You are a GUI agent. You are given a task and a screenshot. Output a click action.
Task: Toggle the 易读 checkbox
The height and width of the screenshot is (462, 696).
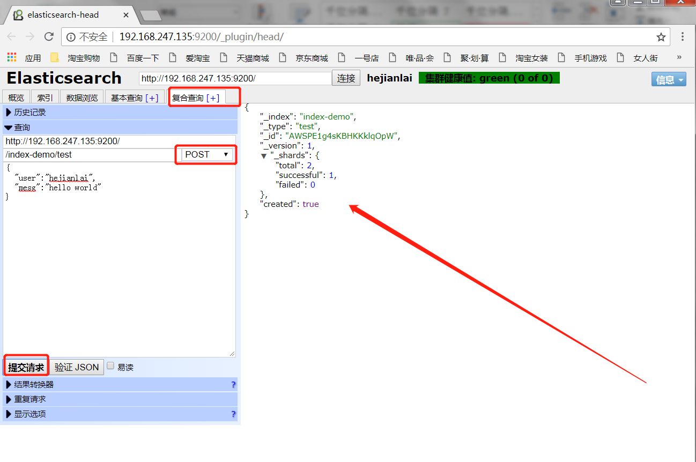[x=110, y=366]
